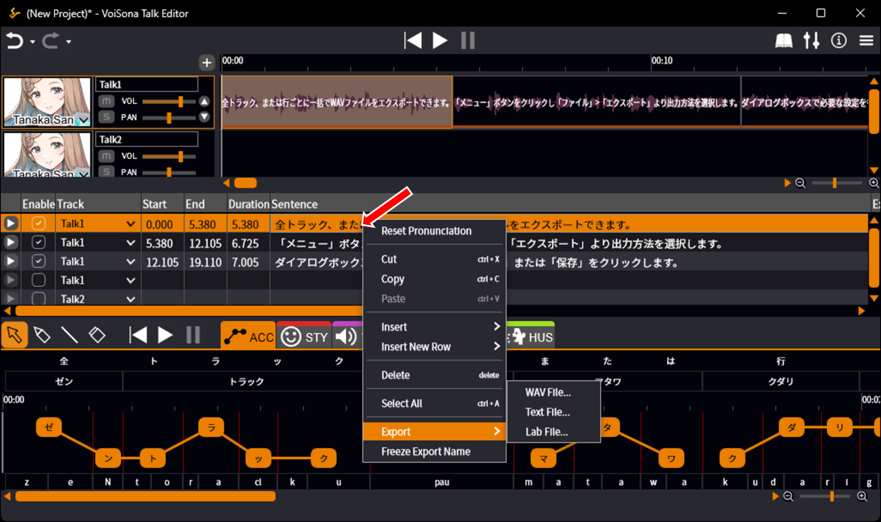Open Tanaka San voice dropdown on Talk1
This screenshot has height=522, width=881.
pyautogui.click(x=84, y=121)
